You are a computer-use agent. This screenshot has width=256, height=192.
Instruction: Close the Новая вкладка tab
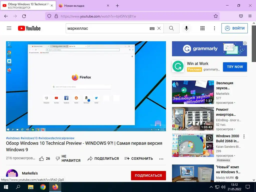pos(108,5)
